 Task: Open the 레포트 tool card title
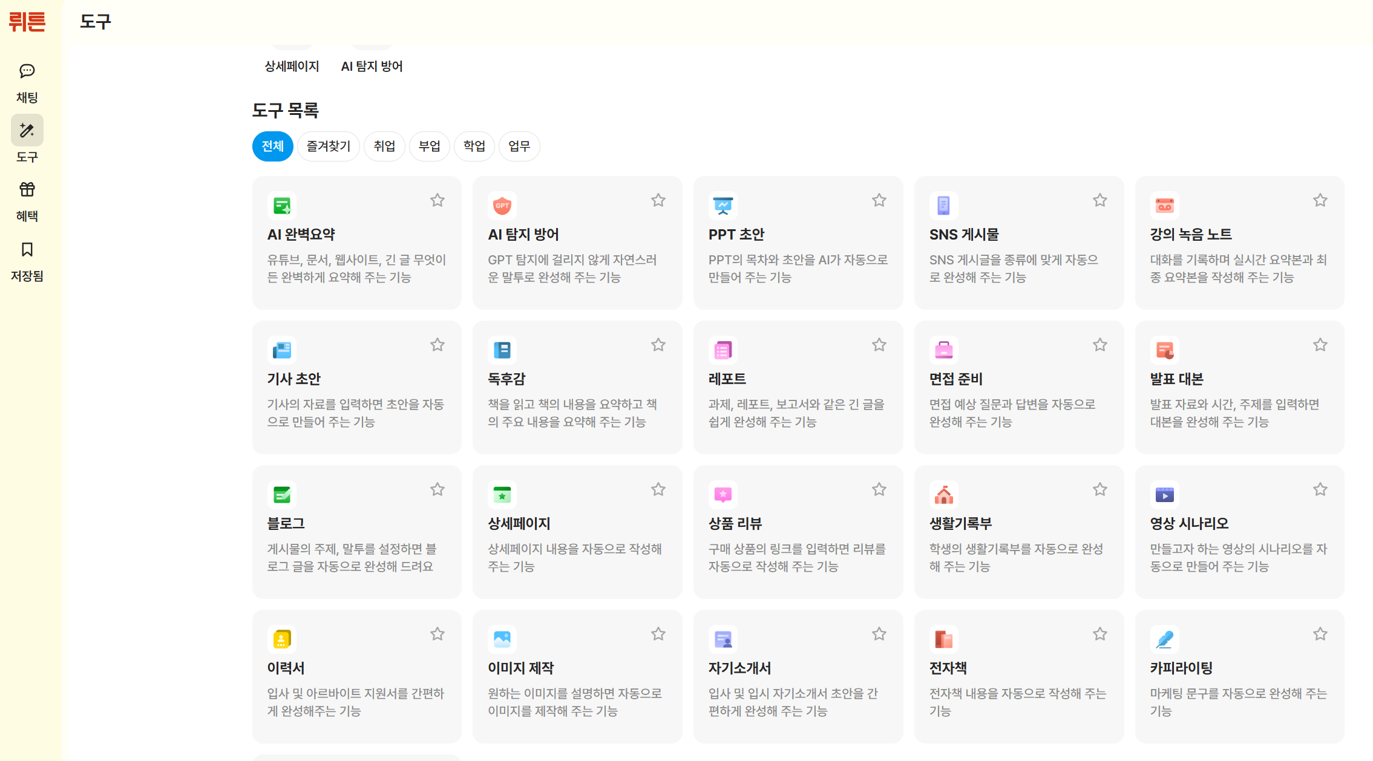pyautogui.click(x=727, y=379)
